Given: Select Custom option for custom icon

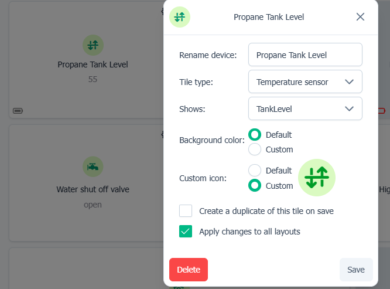Looking at the screenshot, I should pos(255,186).
